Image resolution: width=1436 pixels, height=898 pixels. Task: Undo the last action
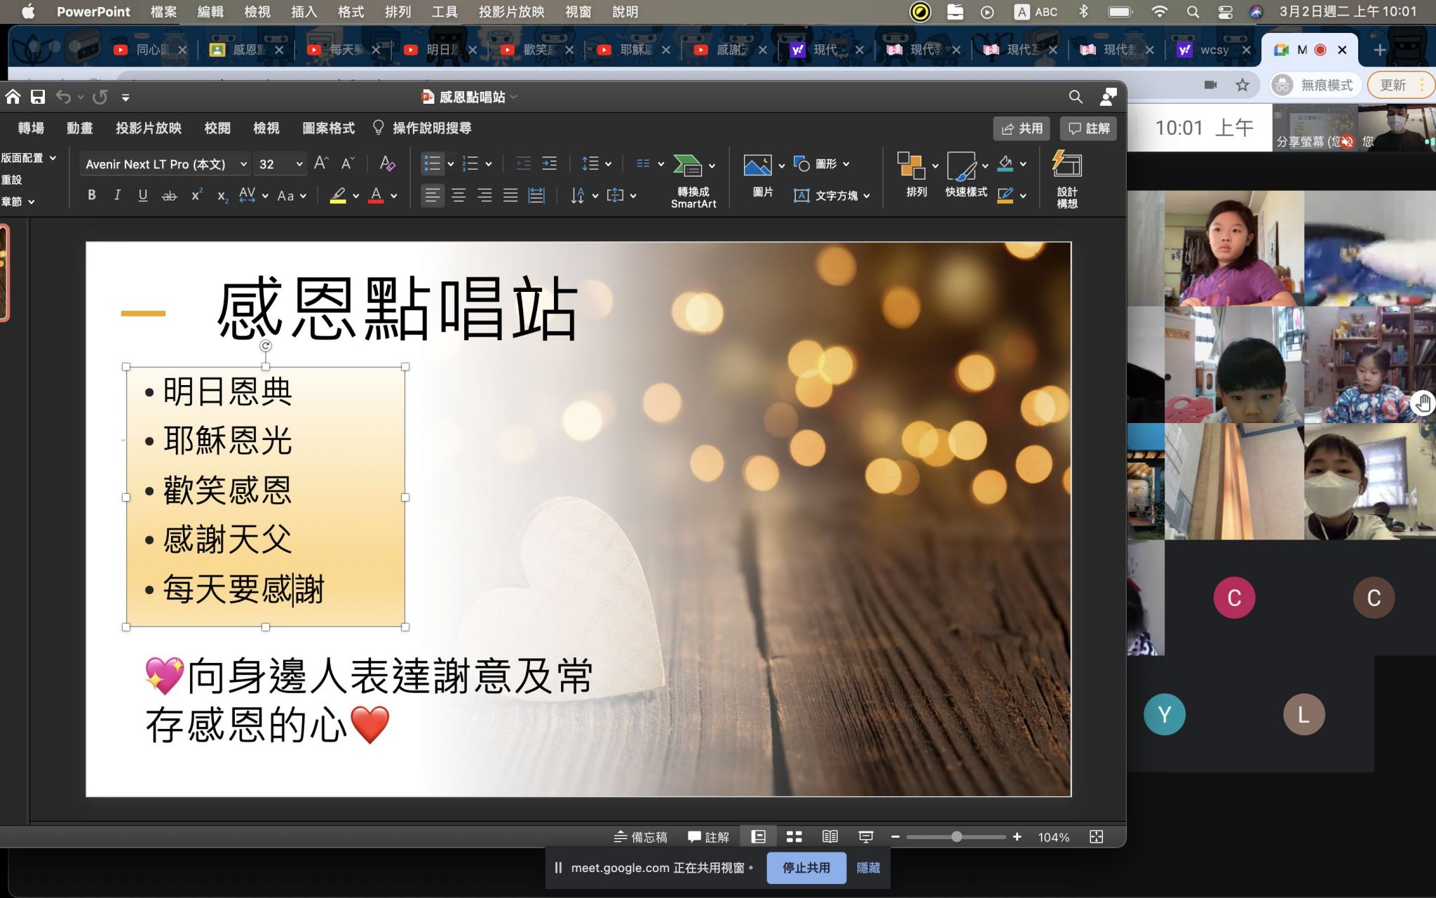(63, 97)
